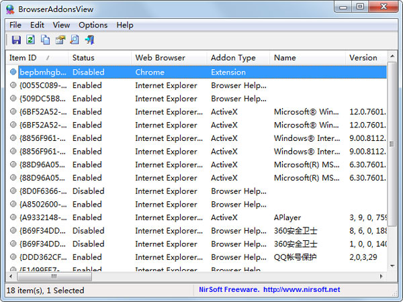Screen dimensions: 403x302
Task: Click the Copy selected items icon
Action: [46, 40]
